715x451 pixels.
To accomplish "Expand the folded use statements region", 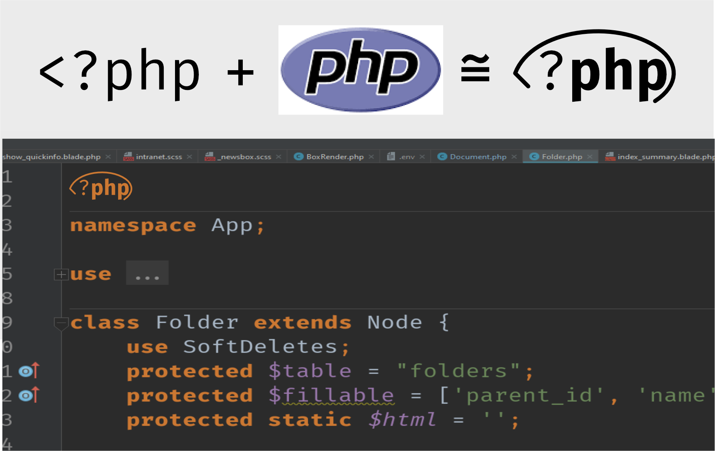I will [x=60, y=274].
